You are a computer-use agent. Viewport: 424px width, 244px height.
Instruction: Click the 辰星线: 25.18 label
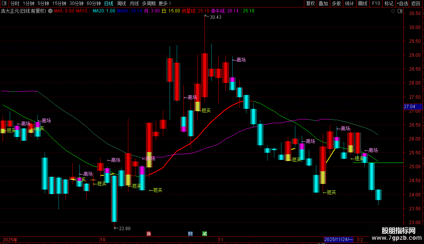(195, 11)
